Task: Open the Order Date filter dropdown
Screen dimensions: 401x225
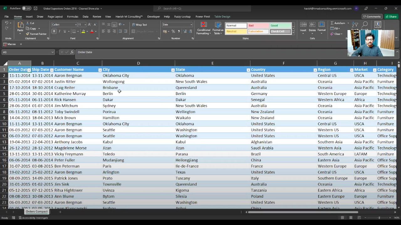Action: [29, 70]
